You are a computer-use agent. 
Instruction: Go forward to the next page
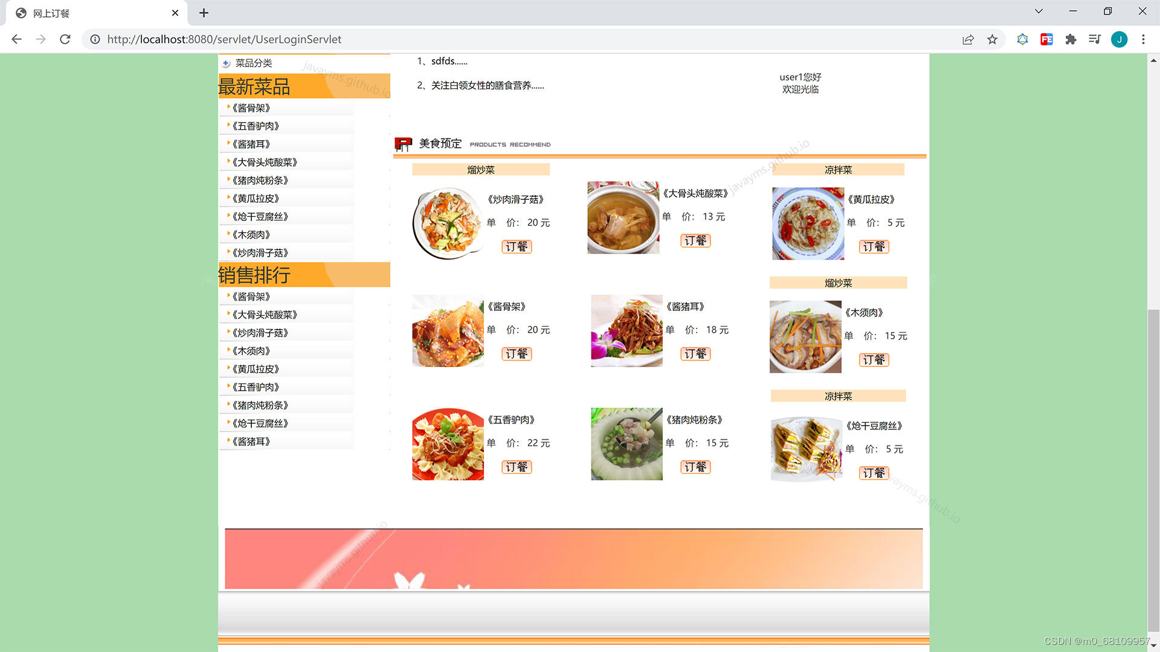(x=40, y=39)
